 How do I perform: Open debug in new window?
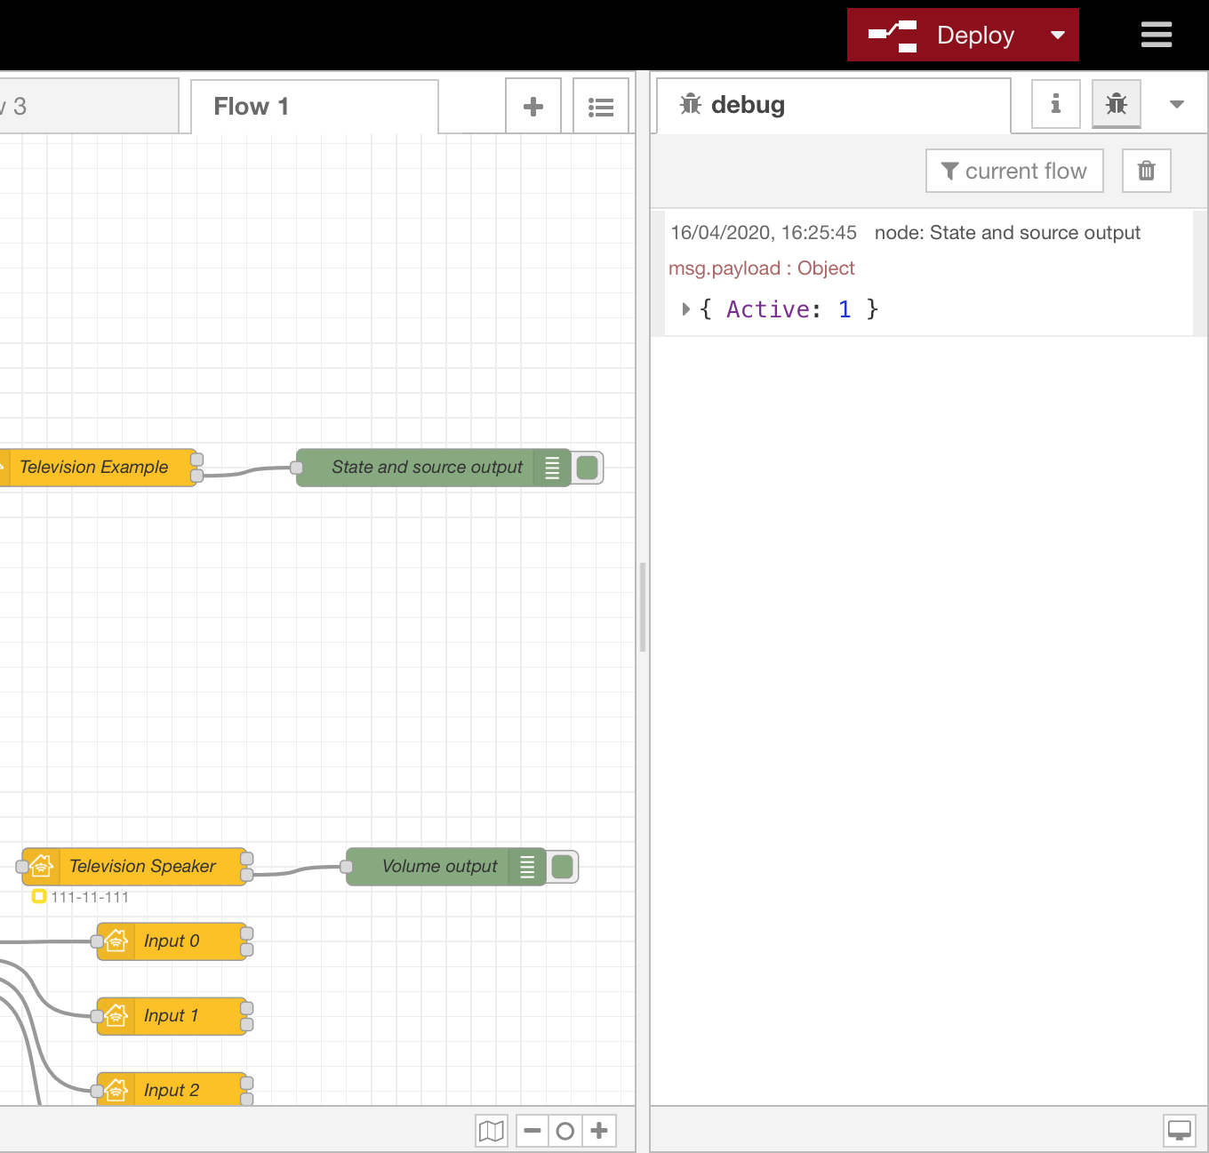pos(1180,1131)
